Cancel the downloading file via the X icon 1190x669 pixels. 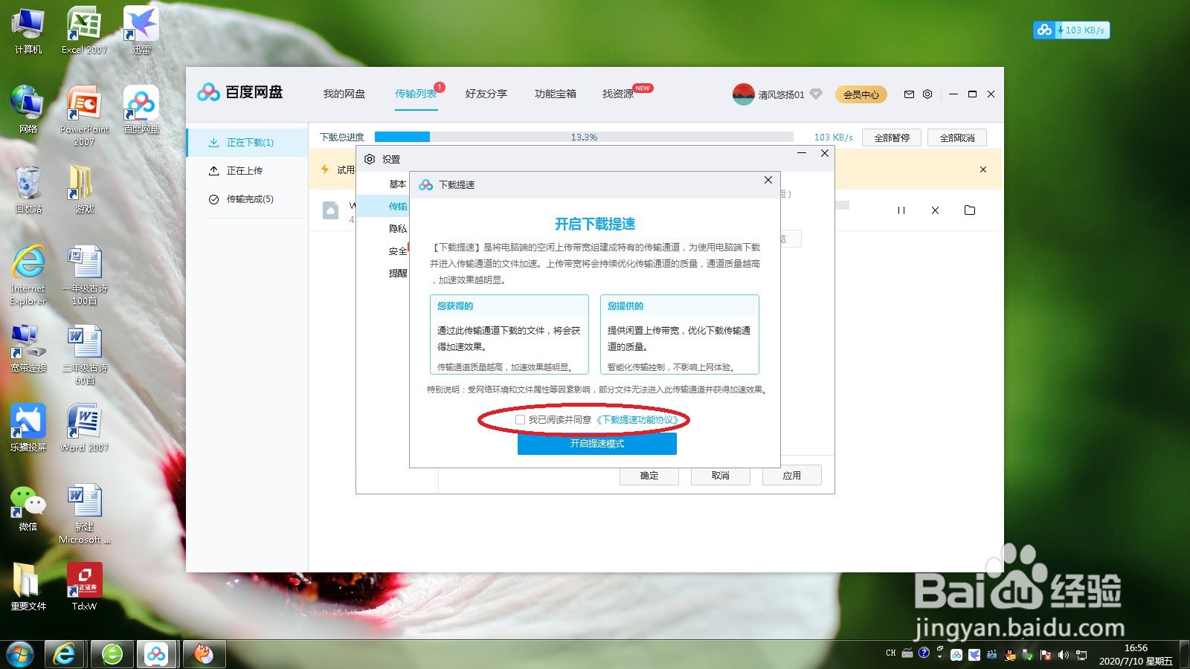pos(934,210)
